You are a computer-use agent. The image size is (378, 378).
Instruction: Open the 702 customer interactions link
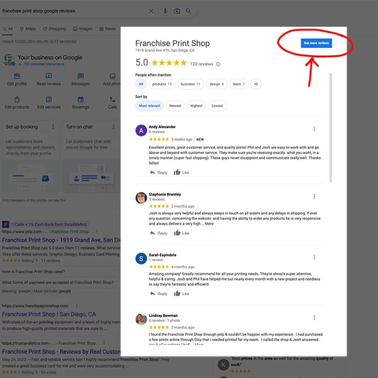(44, 64)
